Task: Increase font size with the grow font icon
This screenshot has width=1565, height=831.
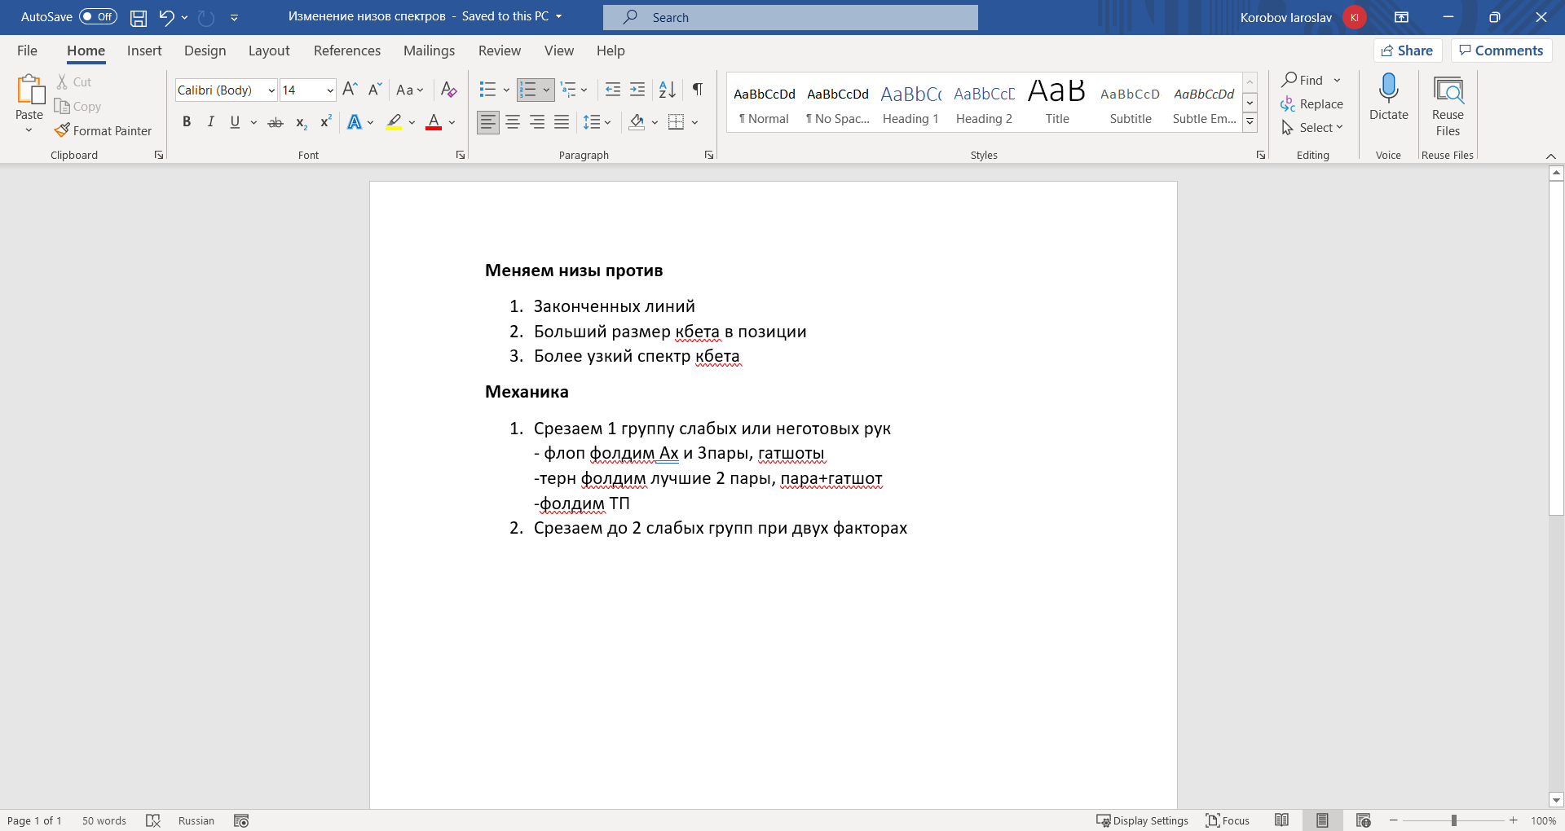Action: click(x=350, y=90)
